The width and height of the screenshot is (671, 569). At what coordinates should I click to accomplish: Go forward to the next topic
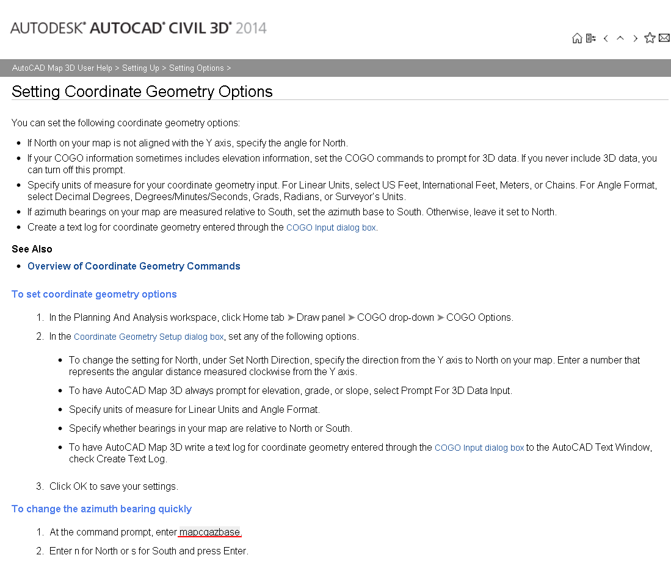click(635, 38)
